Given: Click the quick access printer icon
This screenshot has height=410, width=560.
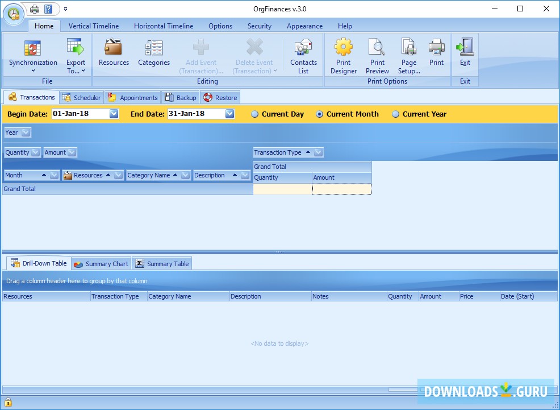Looking at the screenshot, I should click(x=35, y=9).
